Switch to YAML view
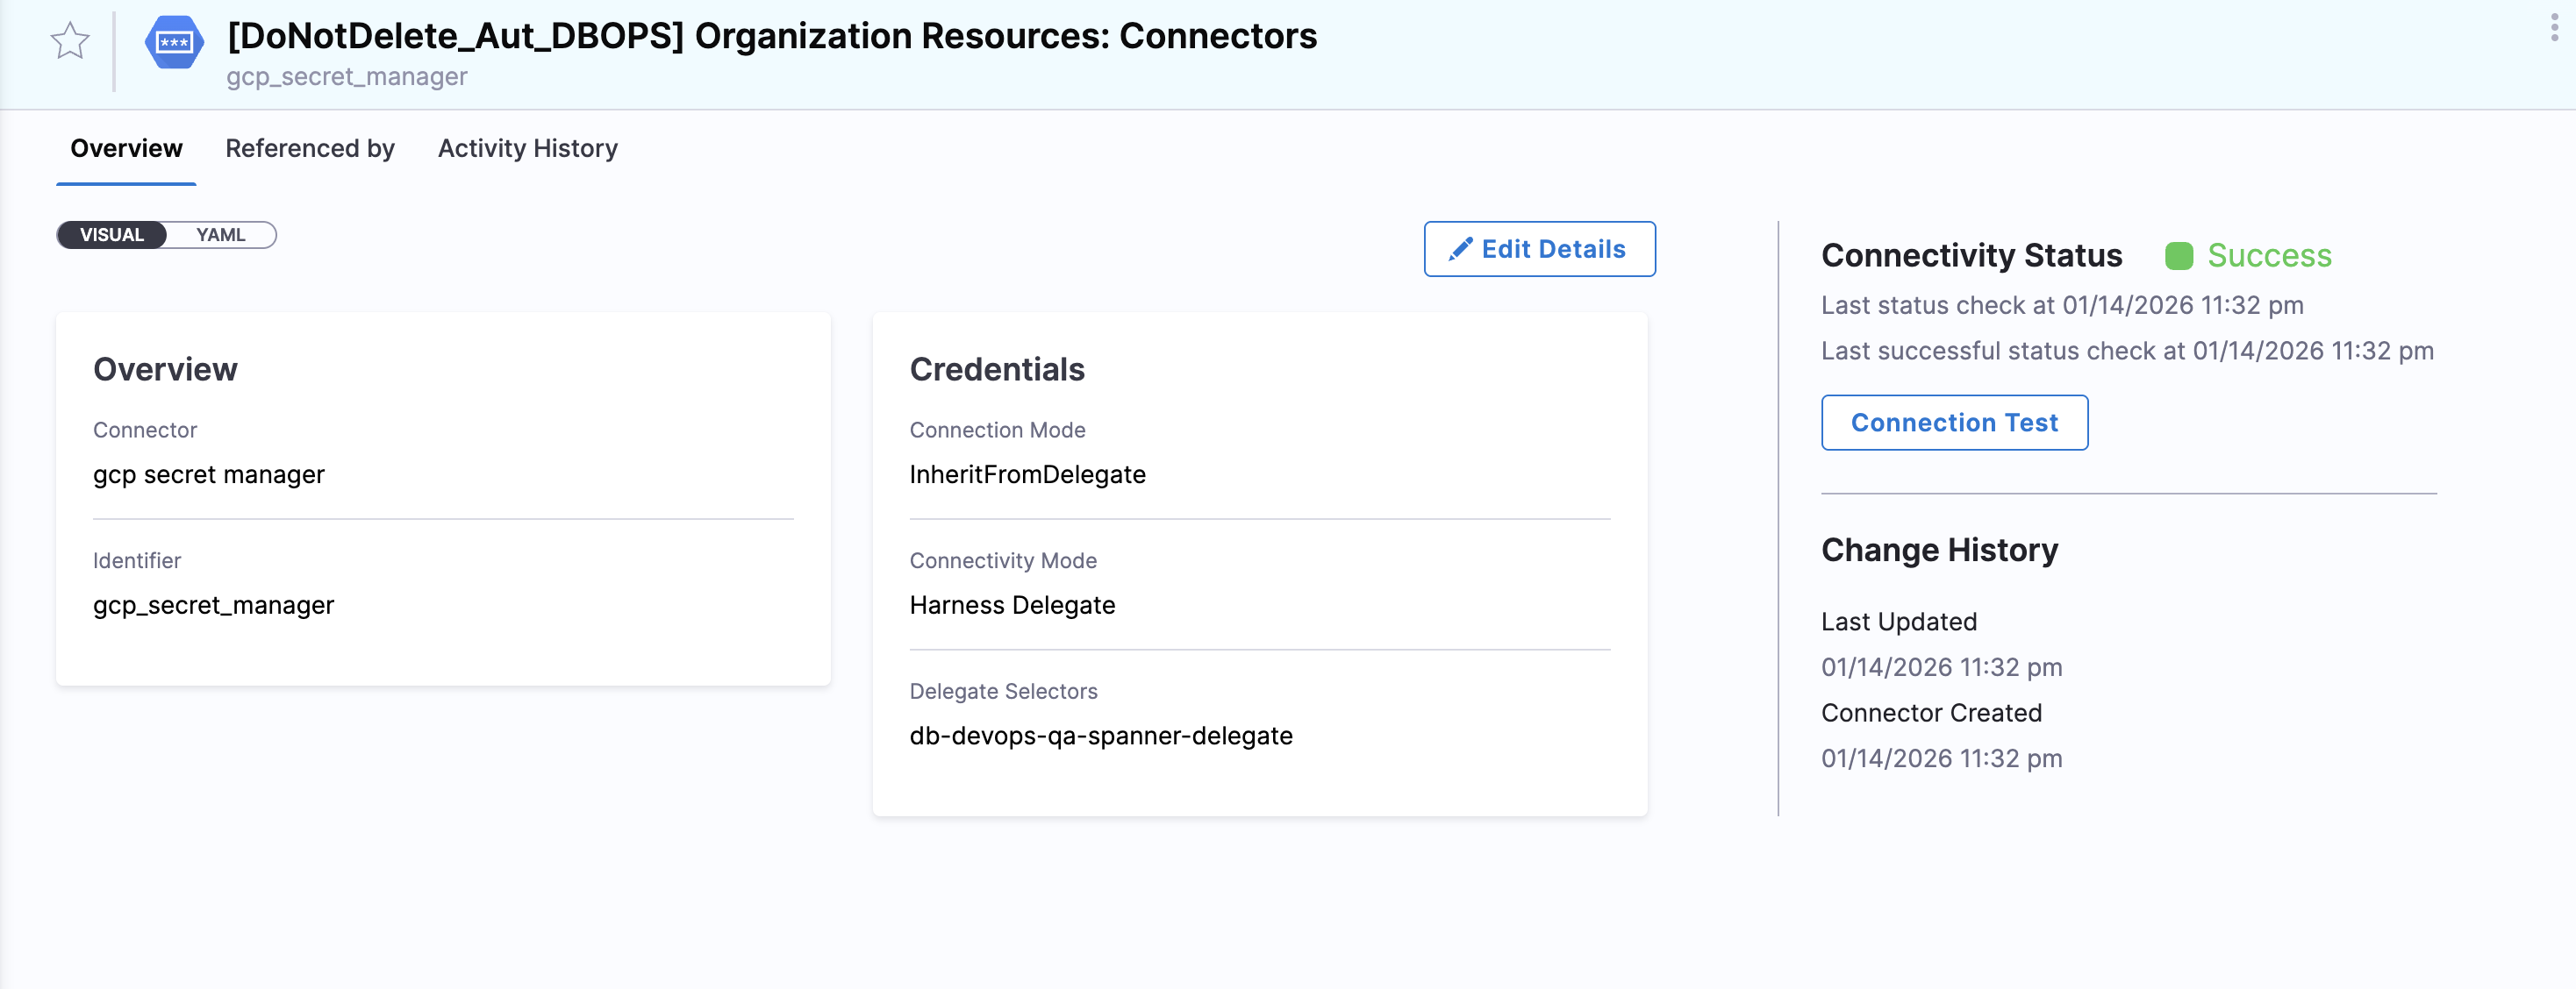 click(221, 235)
